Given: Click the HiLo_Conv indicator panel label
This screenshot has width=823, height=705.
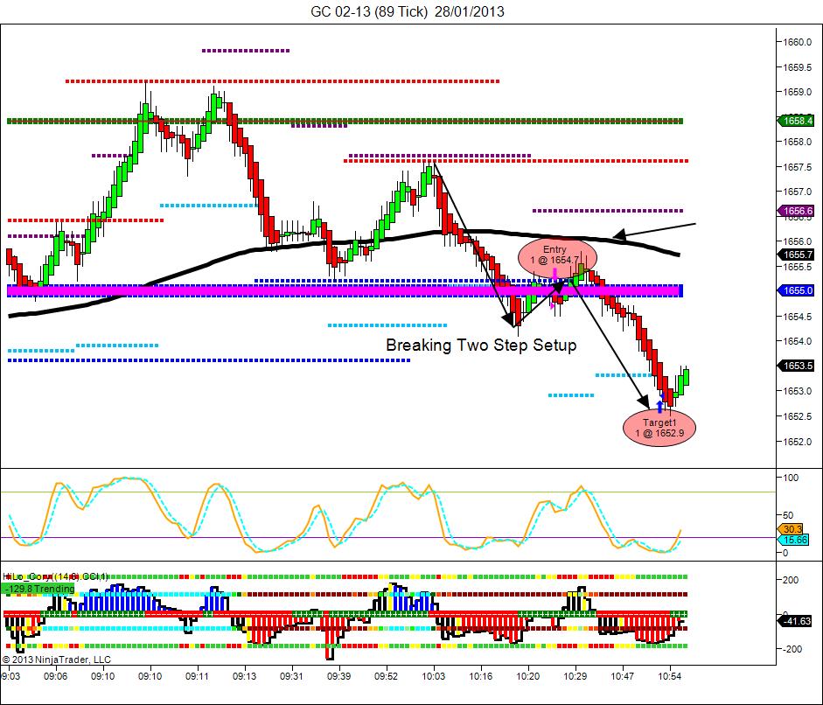Looking at the screenshot, I should click(56, 576).
